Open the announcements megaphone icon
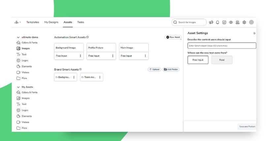 pyautogui.click(x=211, y=22)
